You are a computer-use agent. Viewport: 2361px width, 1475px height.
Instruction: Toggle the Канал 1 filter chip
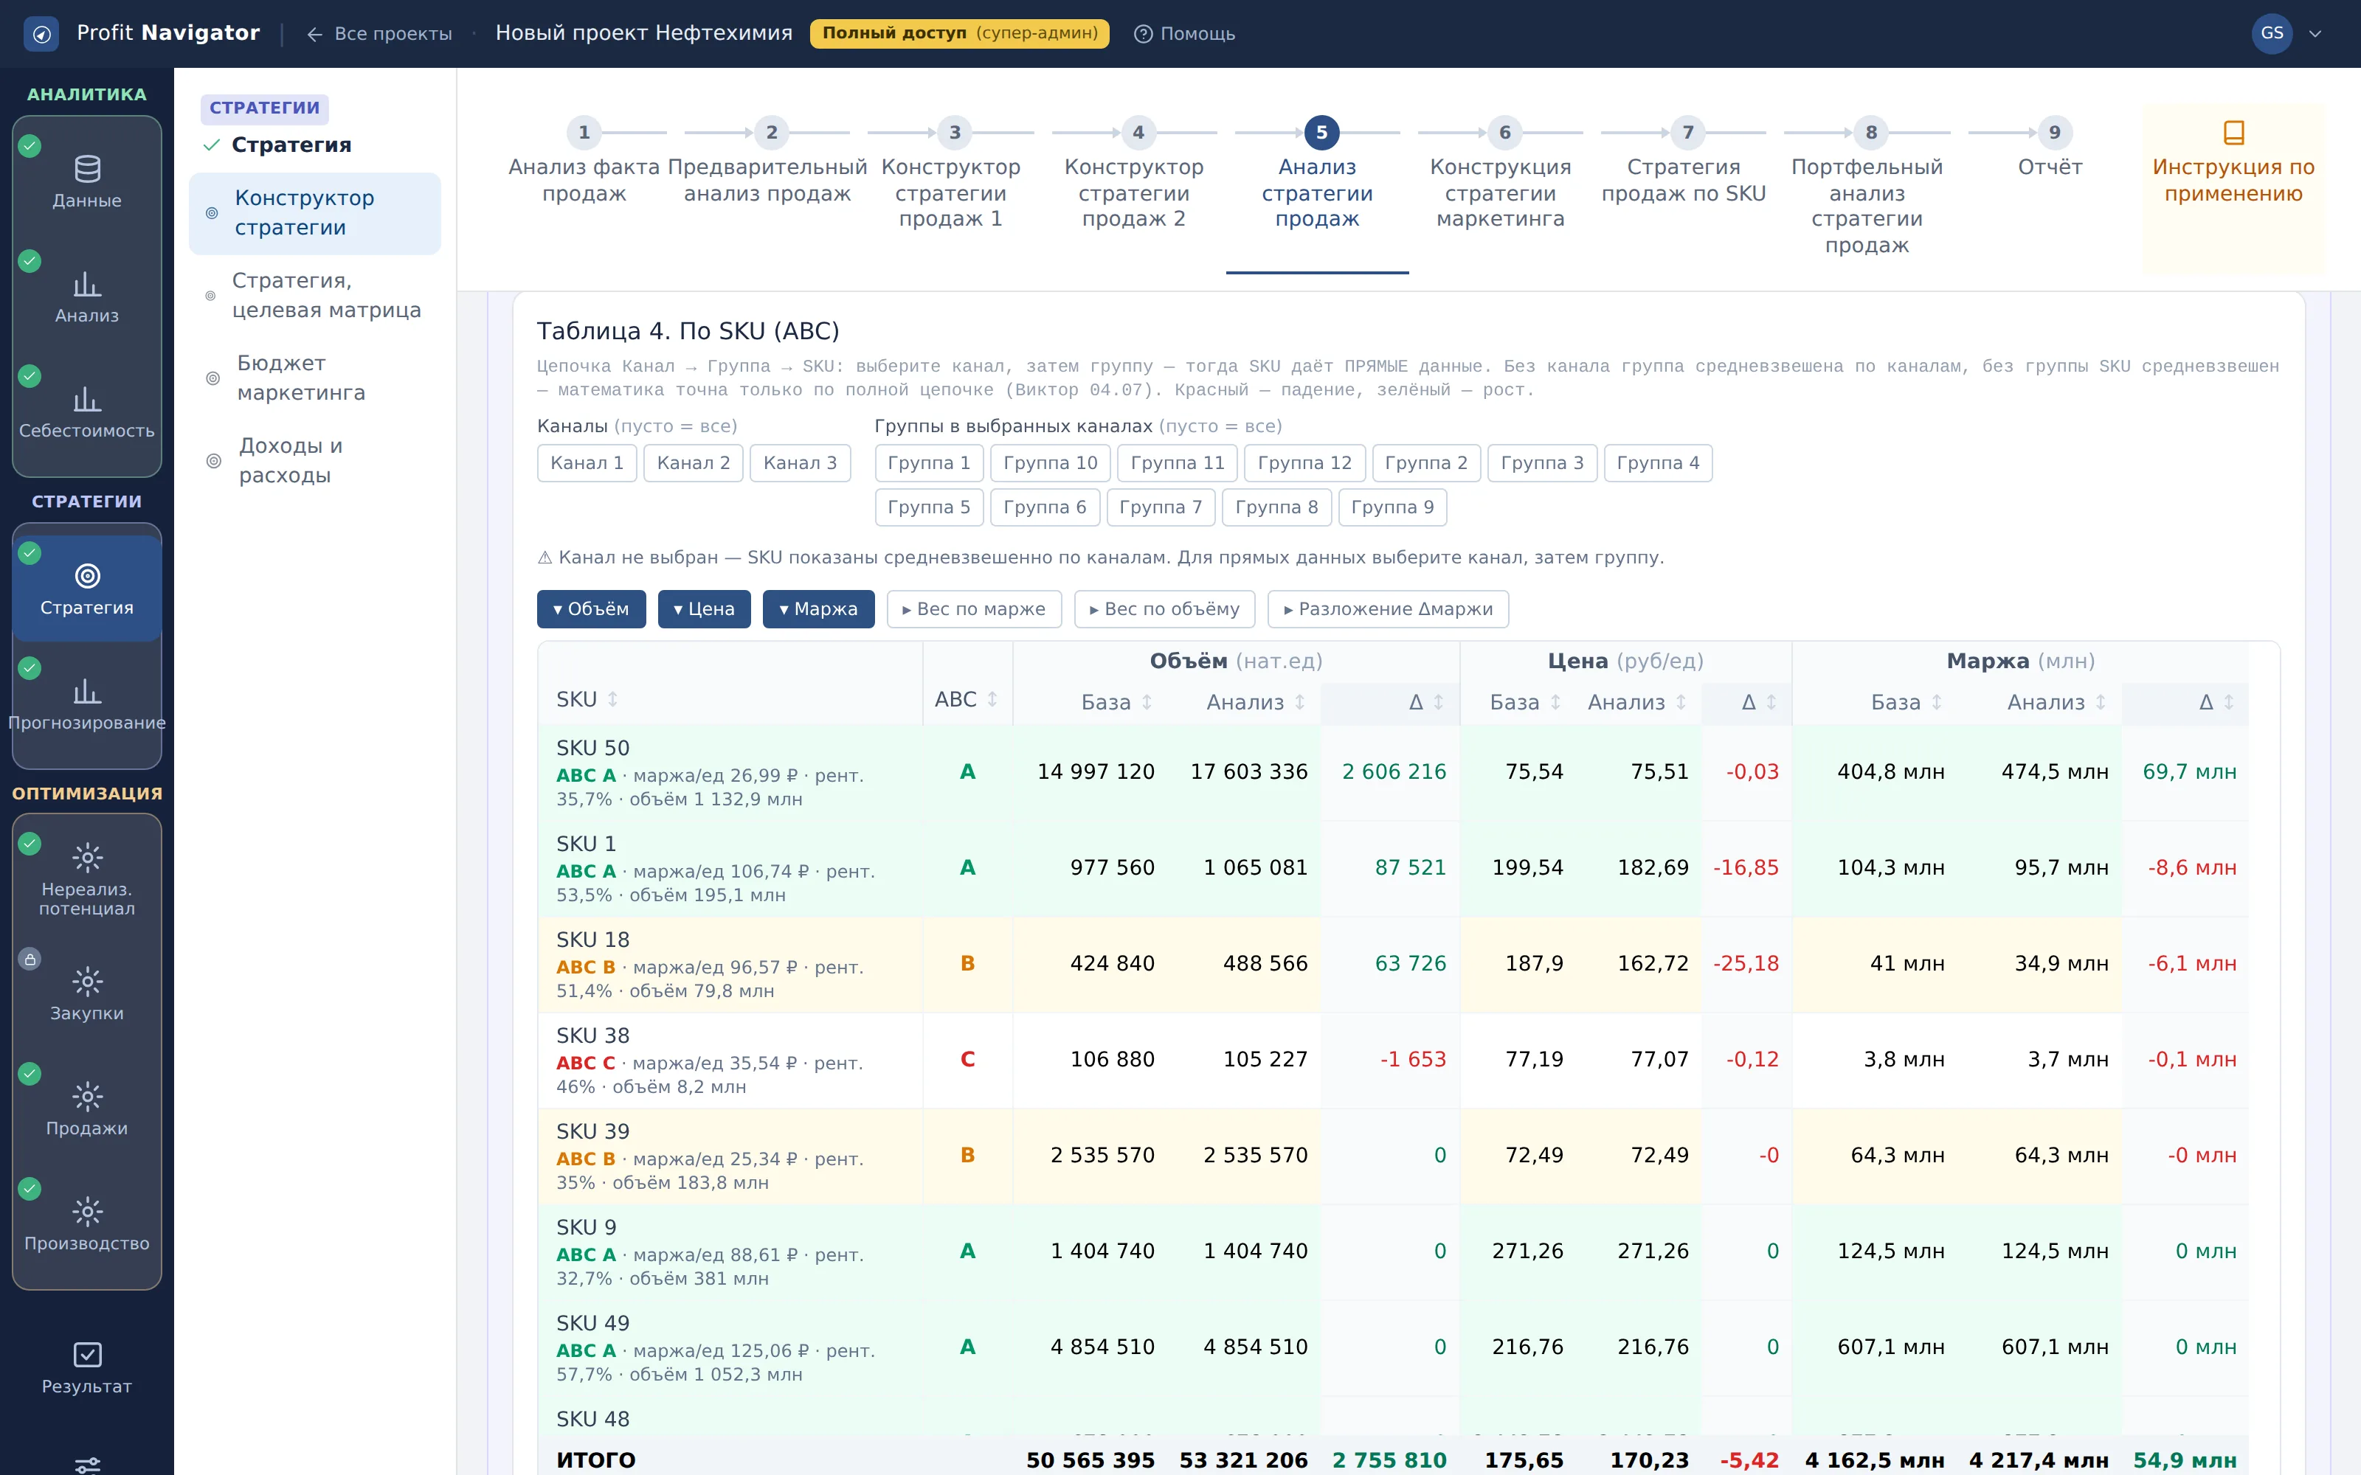coord(587,463)
